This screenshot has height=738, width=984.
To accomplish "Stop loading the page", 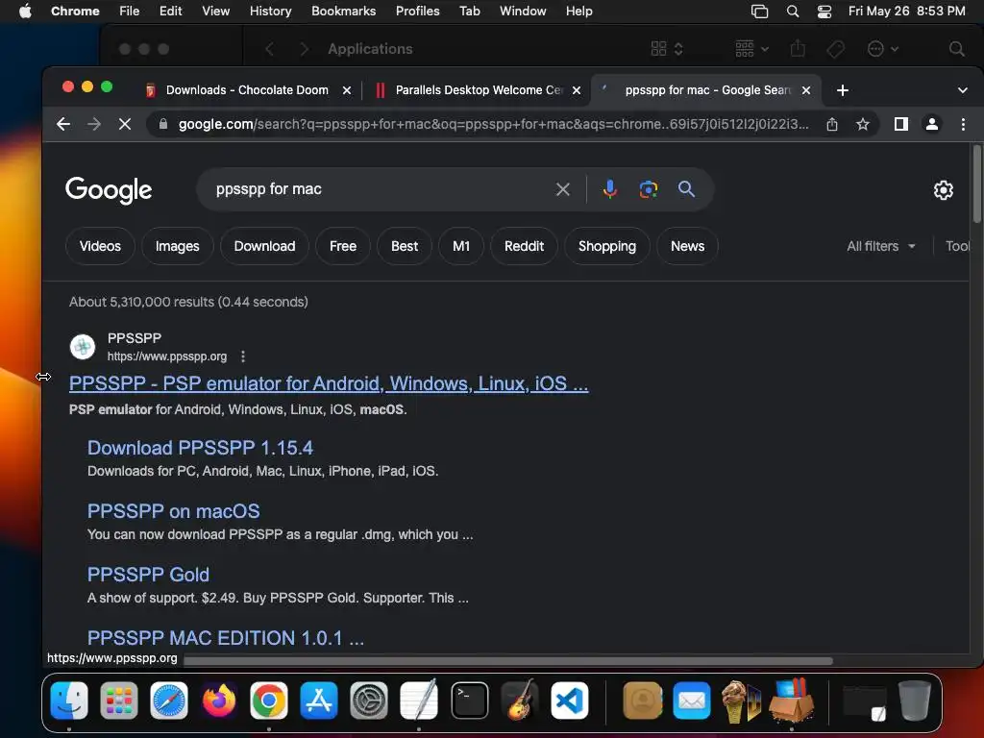I will [x=125, y=124].
